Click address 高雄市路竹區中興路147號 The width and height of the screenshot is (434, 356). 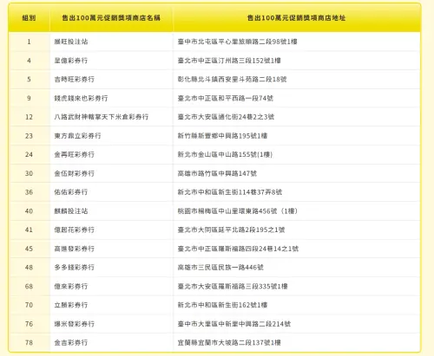point(217,173)
